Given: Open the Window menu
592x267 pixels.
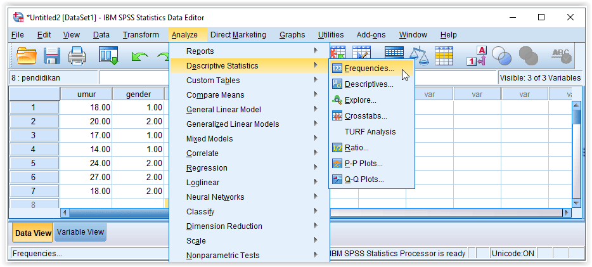Looking at the screenshot, I should tap(413, 35).
